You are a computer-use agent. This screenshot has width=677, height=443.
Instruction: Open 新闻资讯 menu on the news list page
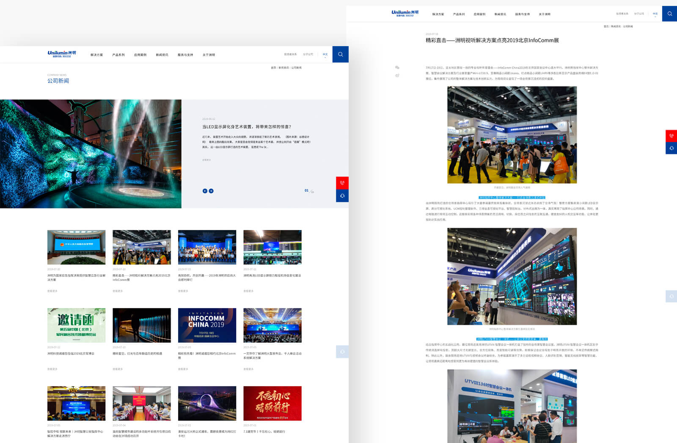tap(162, 55)
